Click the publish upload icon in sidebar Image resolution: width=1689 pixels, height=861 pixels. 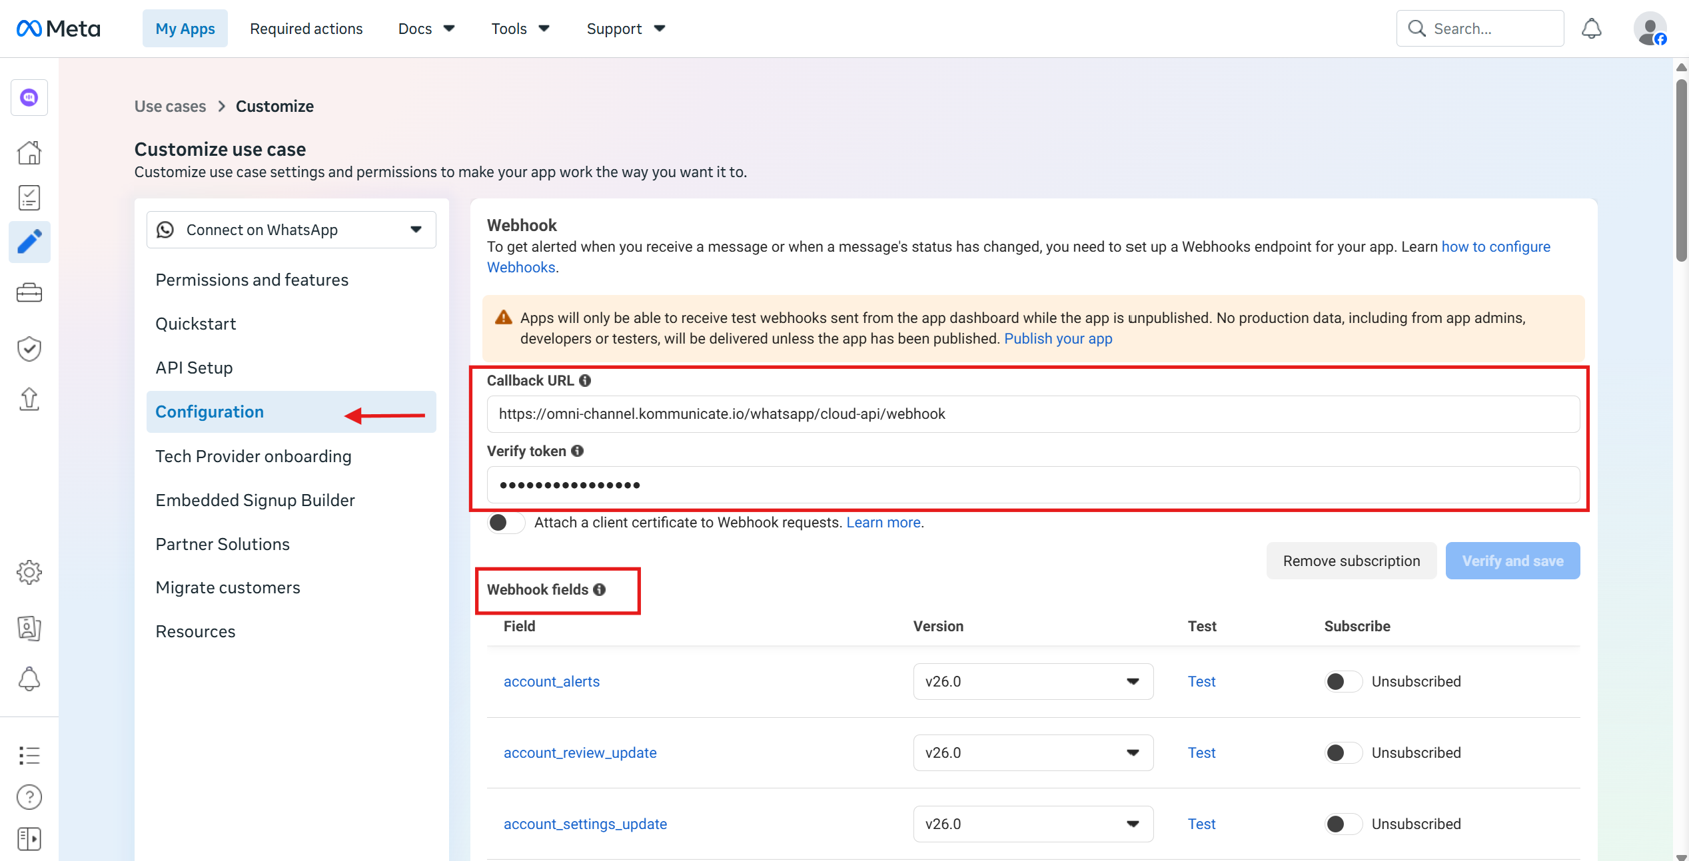point(29,399)
